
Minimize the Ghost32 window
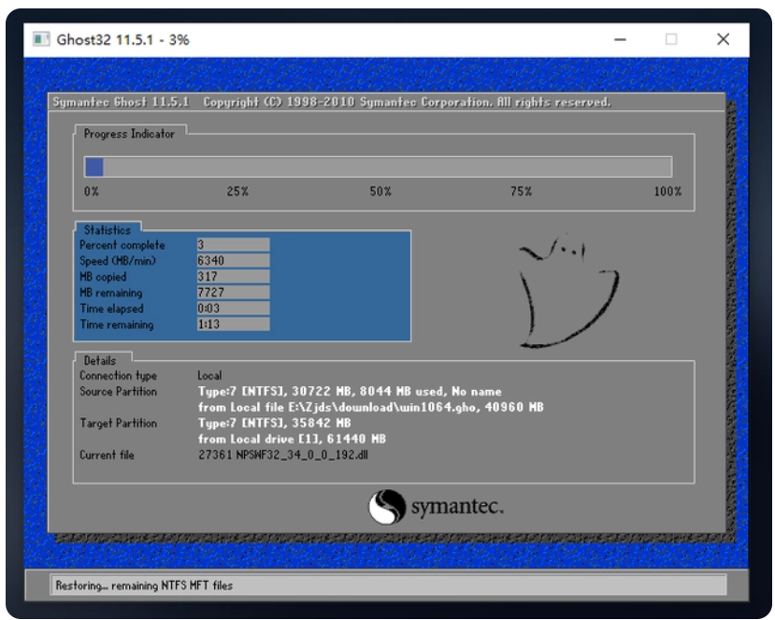tap(620, 39)
